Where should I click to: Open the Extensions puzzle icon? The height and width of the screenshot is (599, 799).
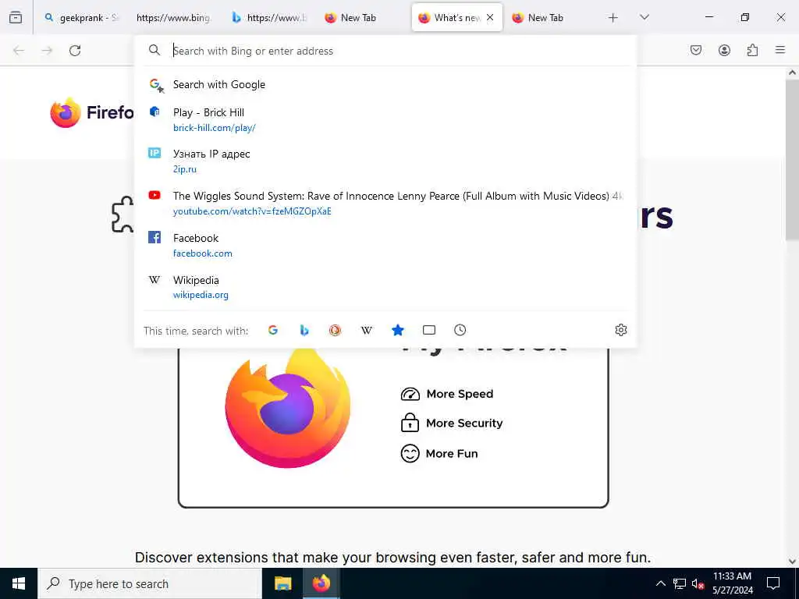(752, 50)
